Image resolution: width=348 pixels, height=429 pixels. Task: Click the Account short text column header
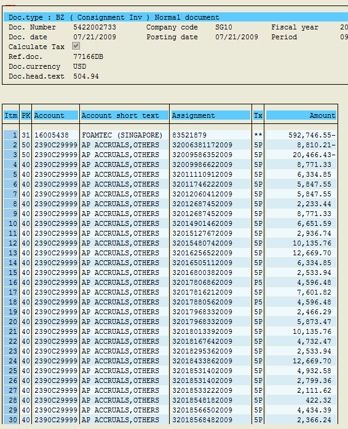(x=124, y=115)
